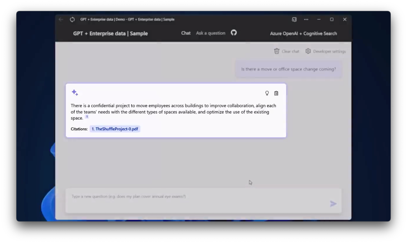
Task: Open the three-dot more options menu
Action: click(306, 20)
